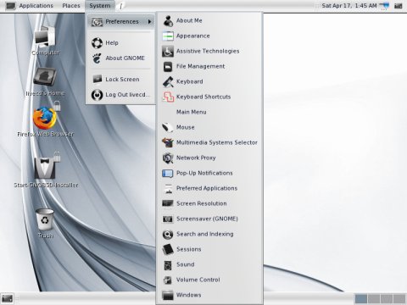Launch Firefox Web Browser desktop icon
This screenshot has width=407, height=305.
[45, 117]
